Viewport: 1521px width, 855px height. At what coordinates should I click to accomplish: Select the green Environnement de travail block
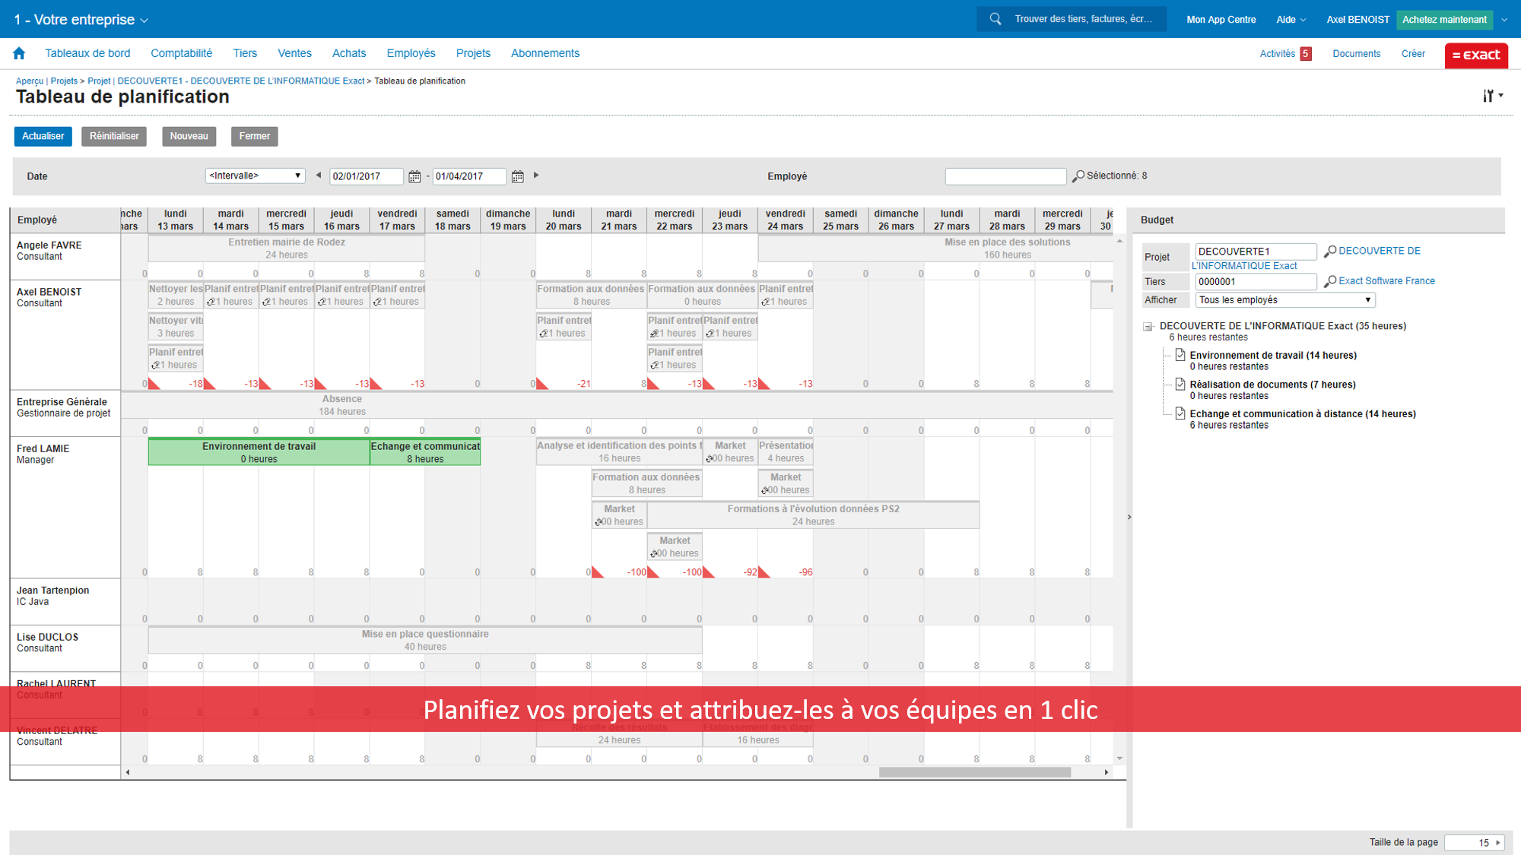259,452
